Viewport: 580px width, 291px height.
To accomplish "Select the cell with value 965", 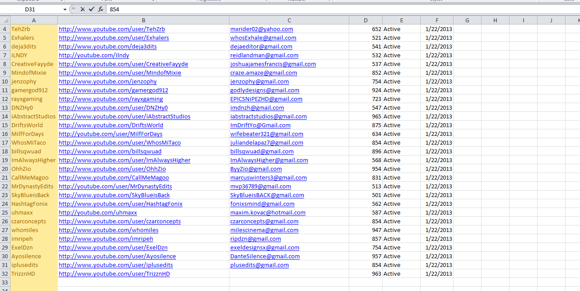I will tap(366, 116).
